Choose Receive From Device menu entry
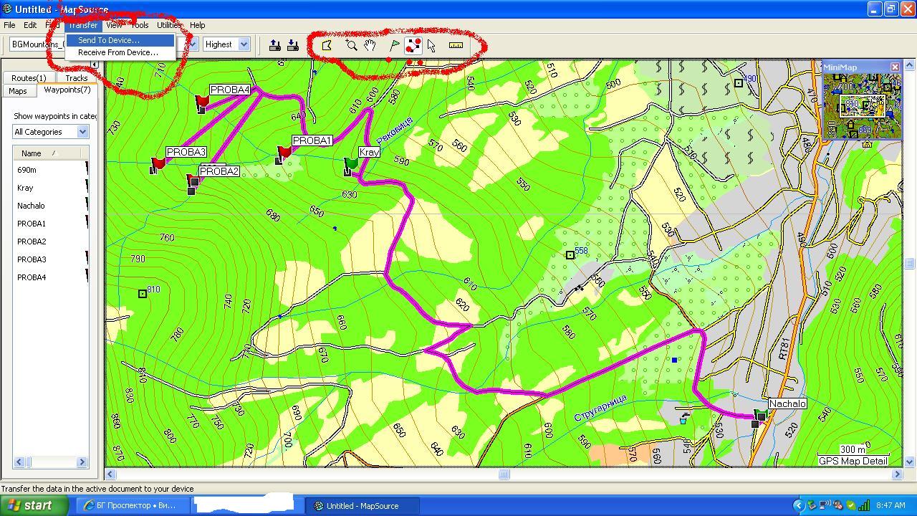This screenshot has height=516, width=917. (119, 52)
